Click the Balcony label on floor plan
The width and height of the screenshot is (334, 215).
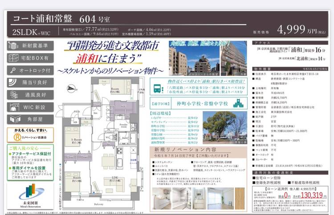pos(98,204)
